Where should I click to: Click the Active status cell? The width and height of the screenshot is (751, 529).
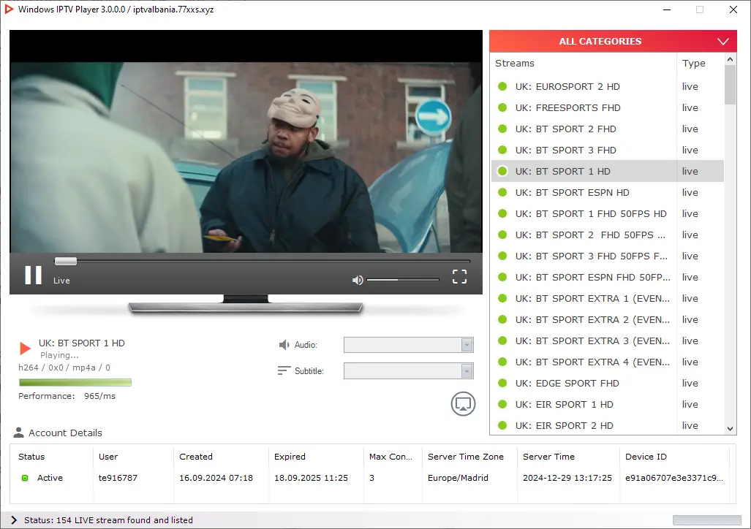(50, 478)
